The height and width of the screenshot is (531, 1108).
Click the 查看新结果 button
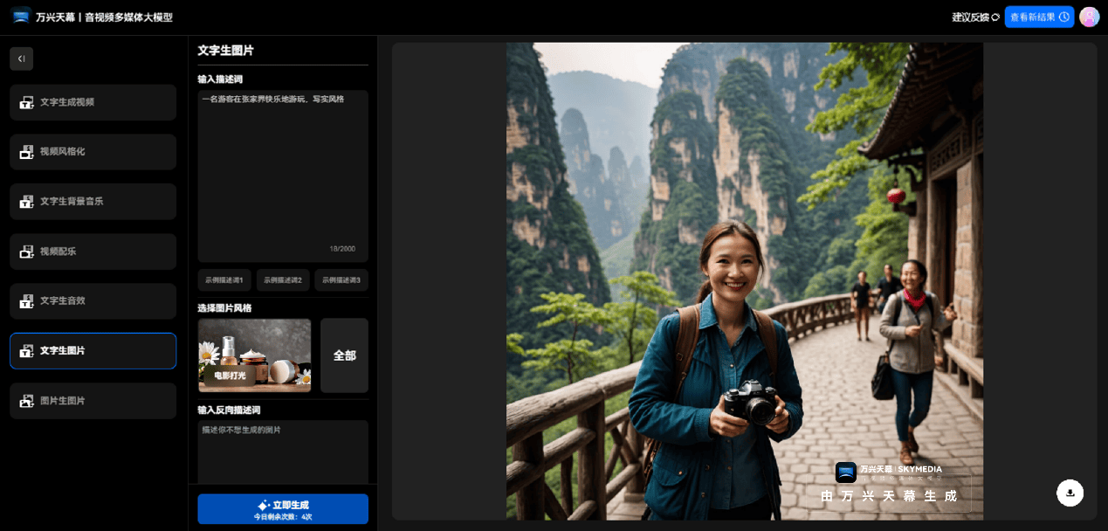pos(1039,17)
